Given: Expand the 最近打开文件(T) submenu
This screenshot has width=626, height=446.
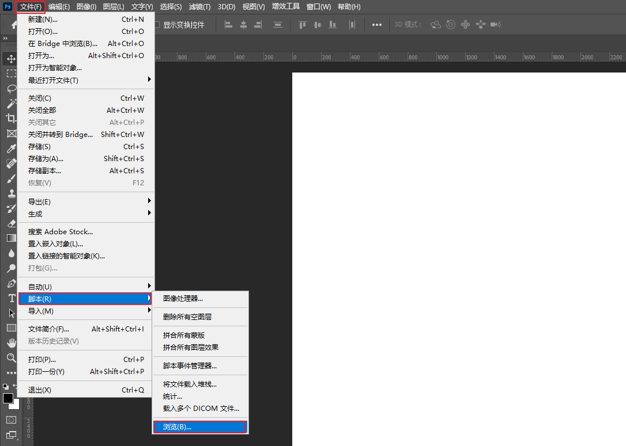Looking at the screenshot, I should click(86, 80).
